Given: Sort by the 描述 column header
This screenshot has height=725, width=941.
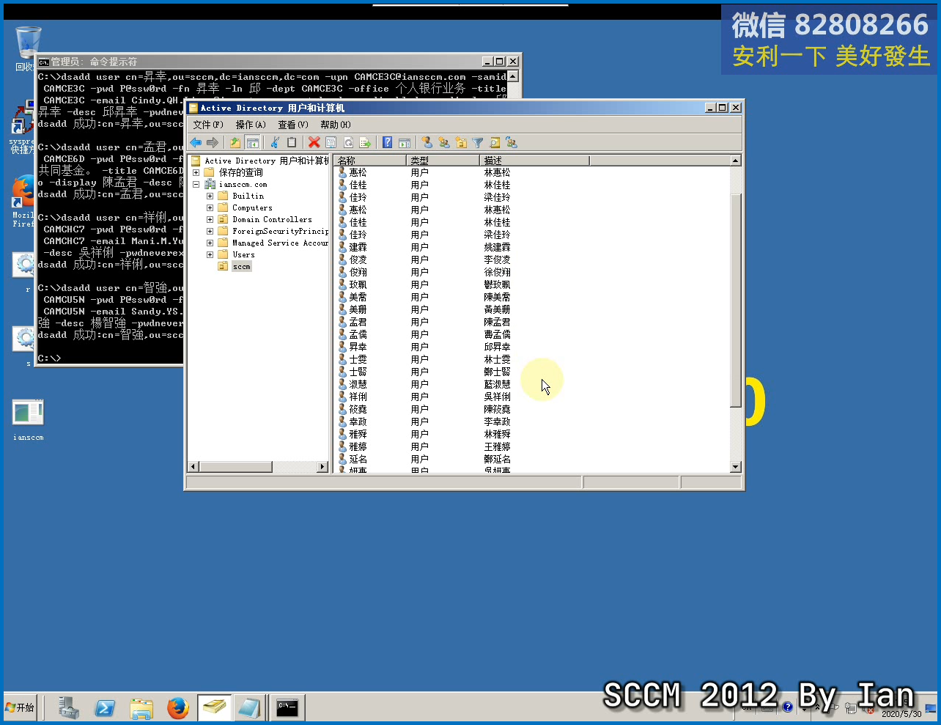Looking at the screenshot, I should [534, 161].
